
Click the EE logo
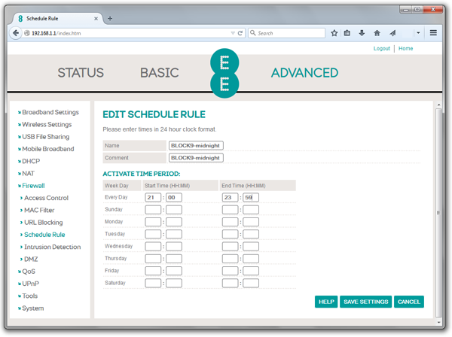224,73
